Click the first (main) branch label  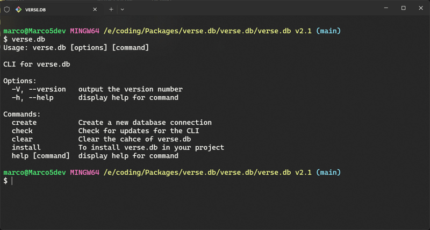(x=328, y=31)
